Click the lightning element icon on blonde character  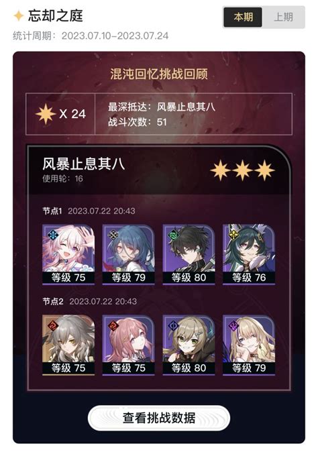tap(233, 325)
